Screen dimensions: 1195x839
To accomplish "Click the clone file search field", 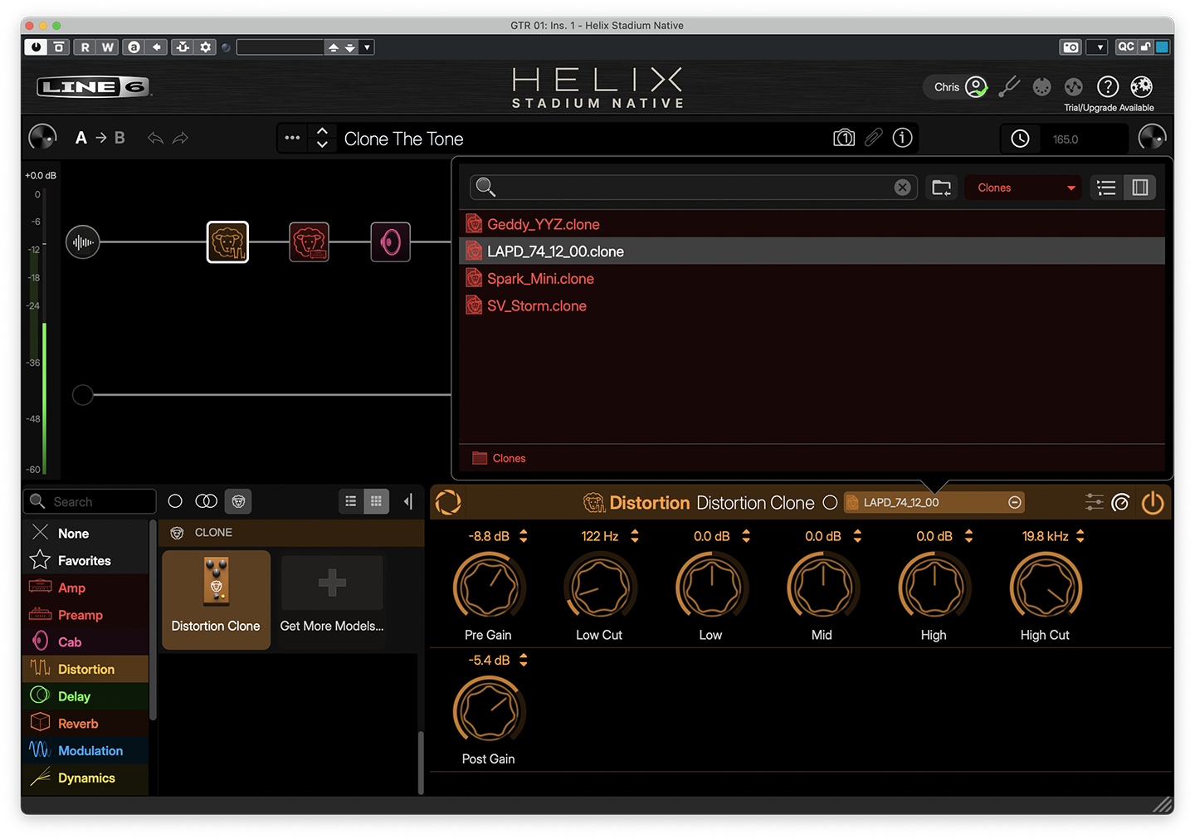I will [694, 188].
